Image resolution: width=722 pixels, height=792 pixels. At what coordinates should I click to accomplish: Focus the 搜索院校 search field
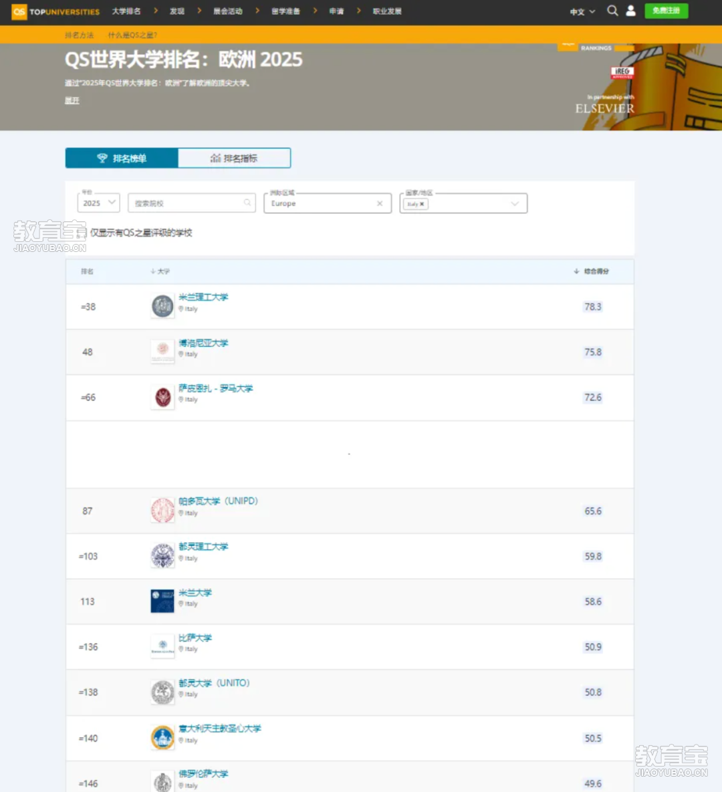click(191, 203)
